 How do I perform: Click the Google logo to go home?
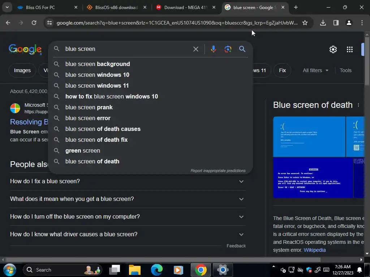(x=25, y=49)
